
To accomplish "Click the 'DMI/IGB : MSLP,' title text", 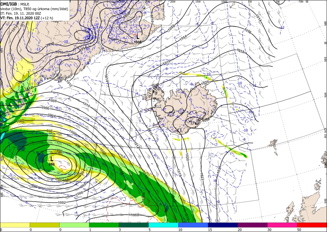I will point(15,4).
